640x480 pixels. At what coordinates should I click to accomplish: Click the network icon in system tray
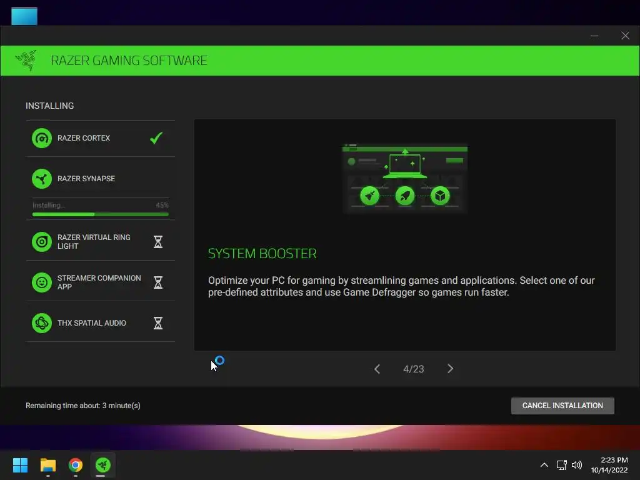[x=562, y=465]
